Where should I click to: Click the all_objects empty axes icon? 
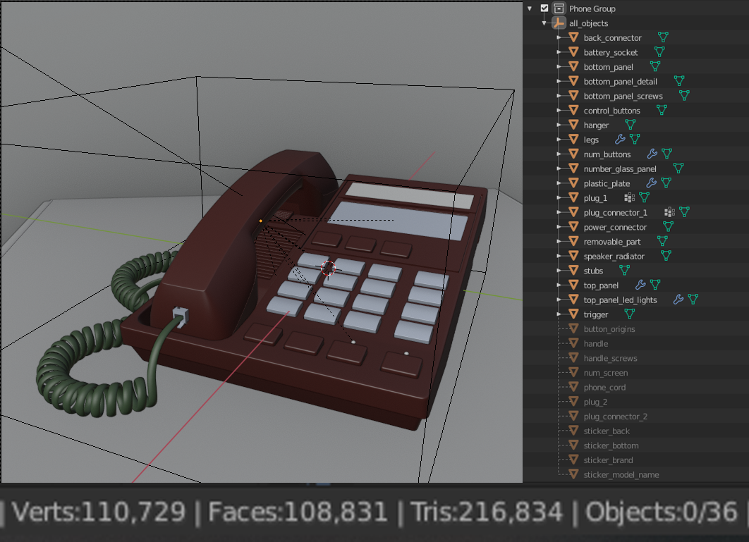pos(559,23)
